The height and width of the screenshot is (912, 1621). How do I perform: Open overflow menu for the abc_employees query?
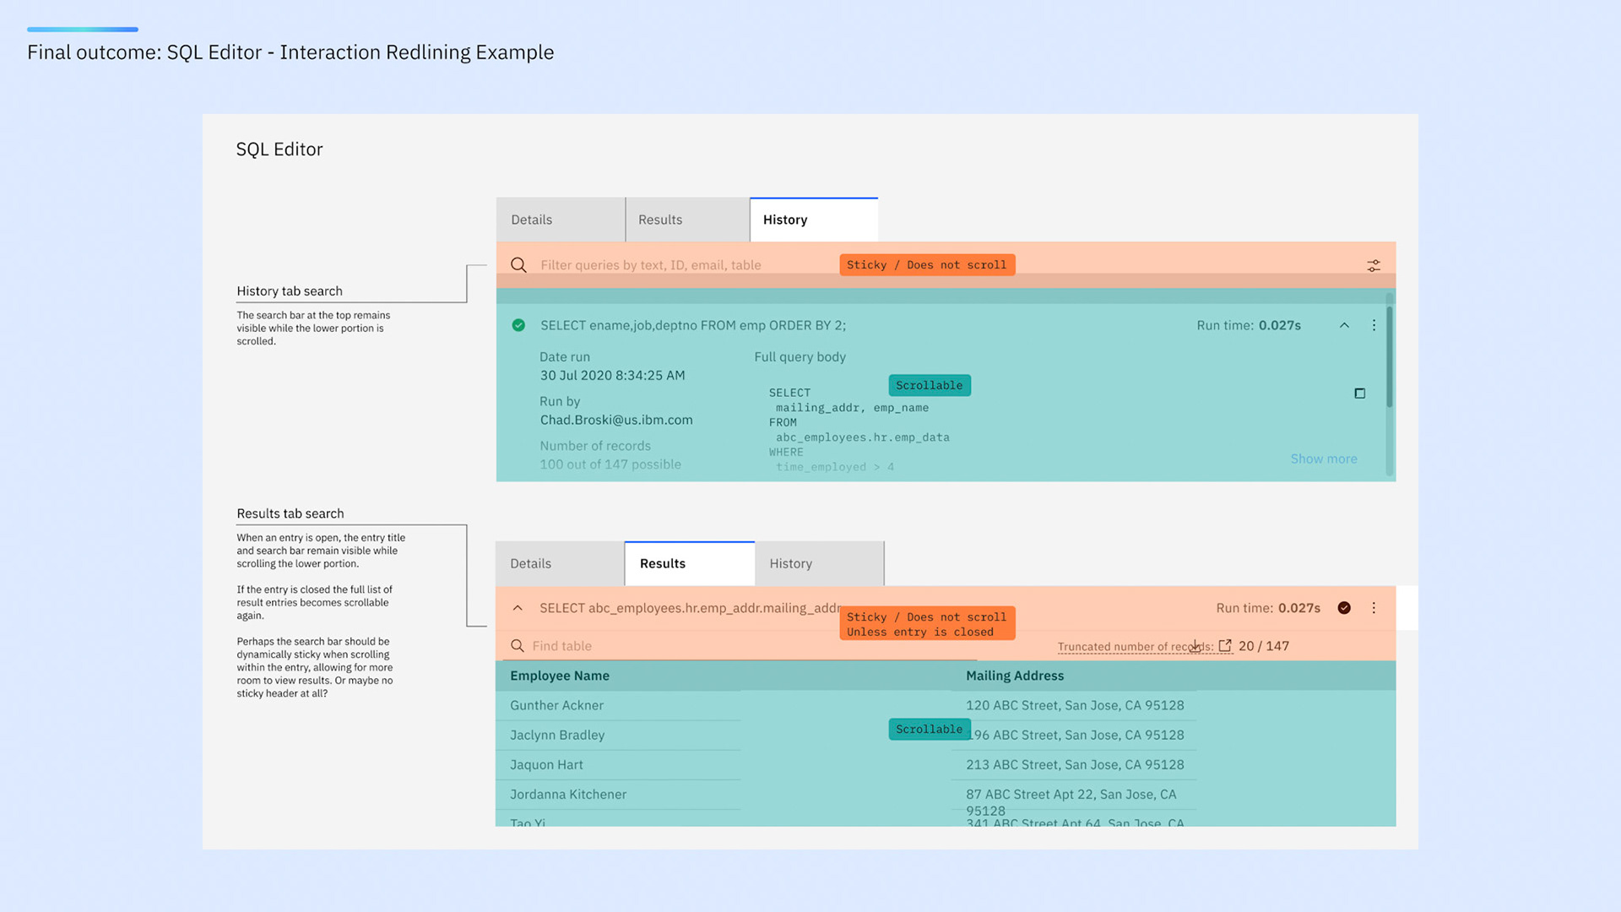point(1374,608)
